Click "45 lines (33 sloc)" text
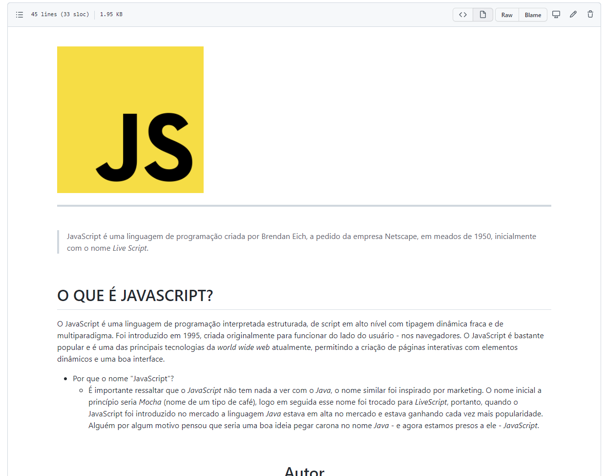Viewport: 605px width, 476px height. tap(60, 15)
